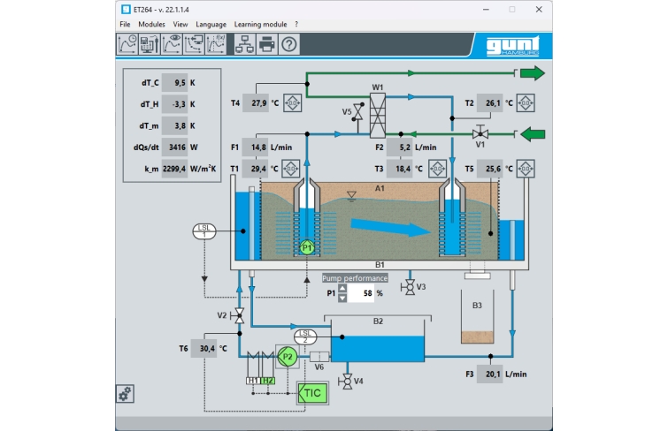Screen dimensions: 668x431
Task: Toggle heater H2 indicator
Action: 268,381
